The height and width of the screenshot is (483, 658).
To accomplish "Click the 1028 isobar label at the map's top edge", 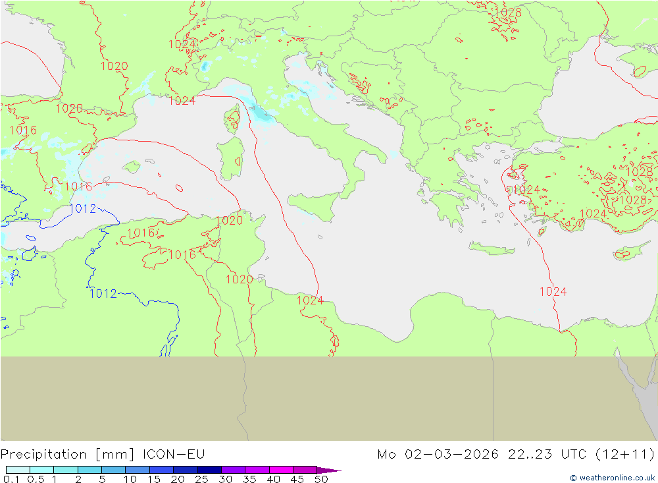I will (x=508, y=13).
